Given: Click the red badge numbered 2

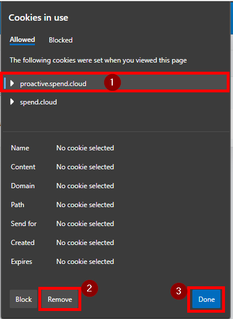Looking at the screenshot, I should click(89, 288).
